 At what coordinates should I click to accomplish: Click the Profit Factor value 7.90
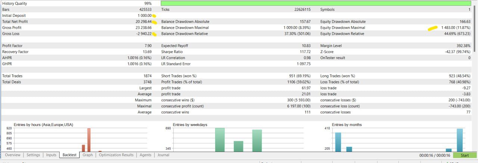148,46
